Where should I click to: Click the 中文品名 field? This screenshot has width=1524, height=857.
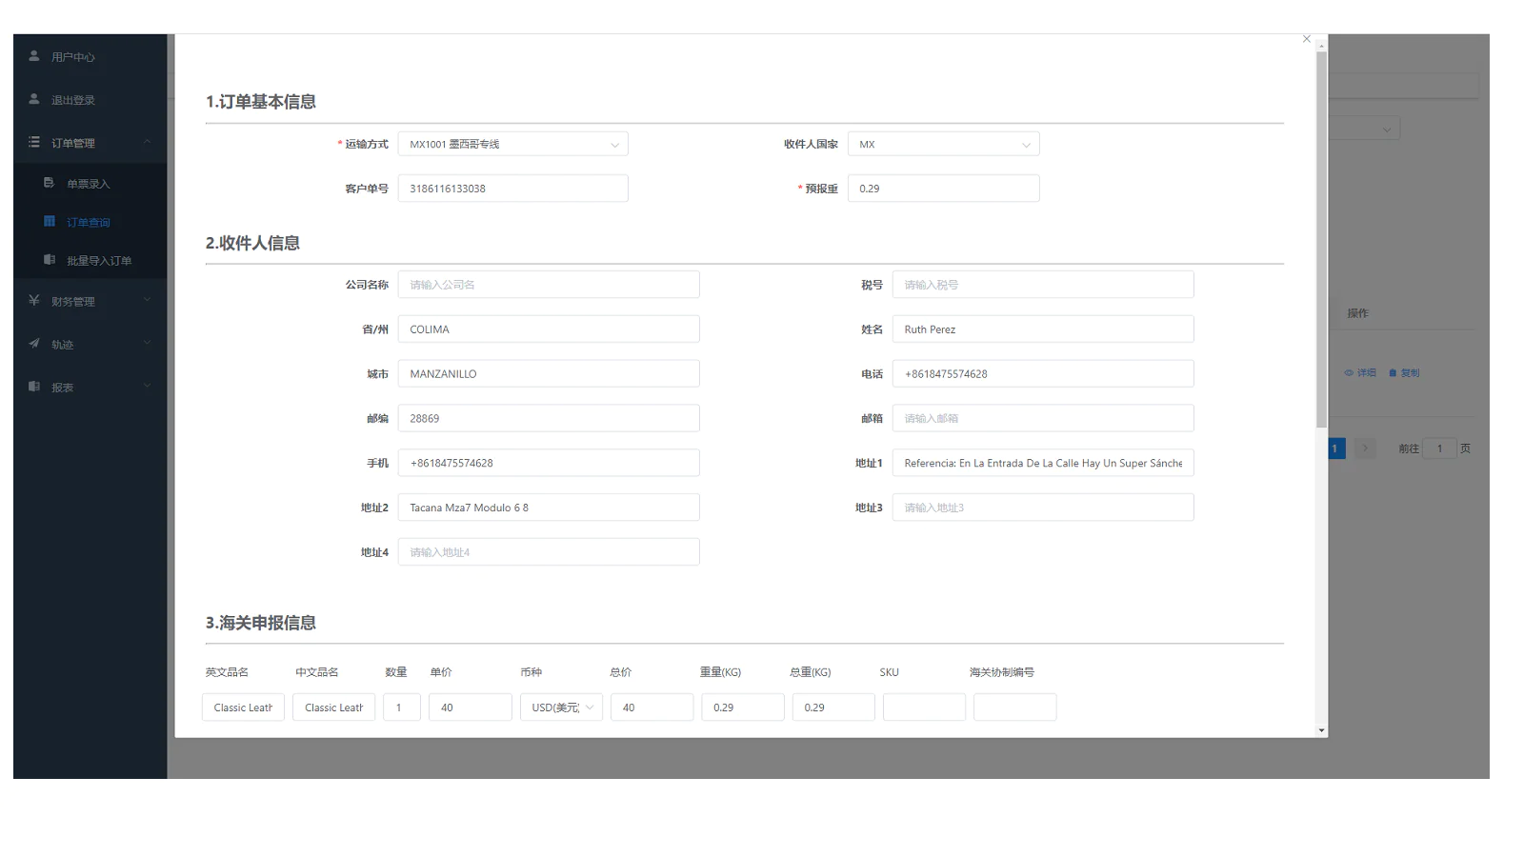click(333, 708)
